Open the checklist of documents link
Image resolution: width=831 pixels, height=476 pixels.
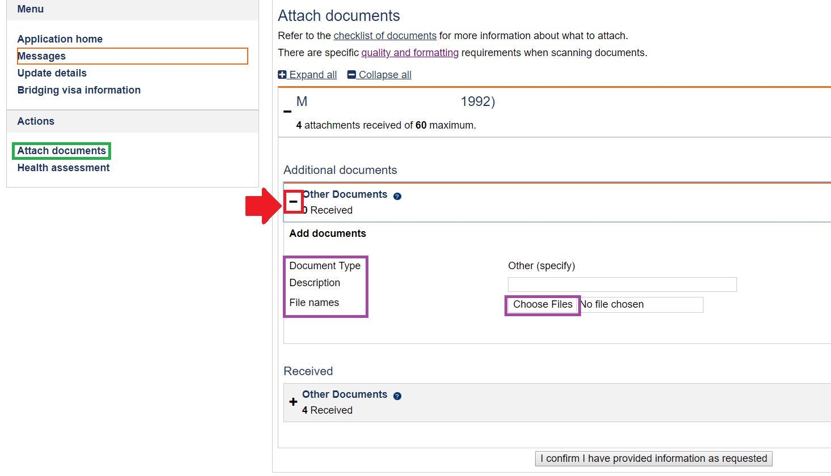click(385, 36)
